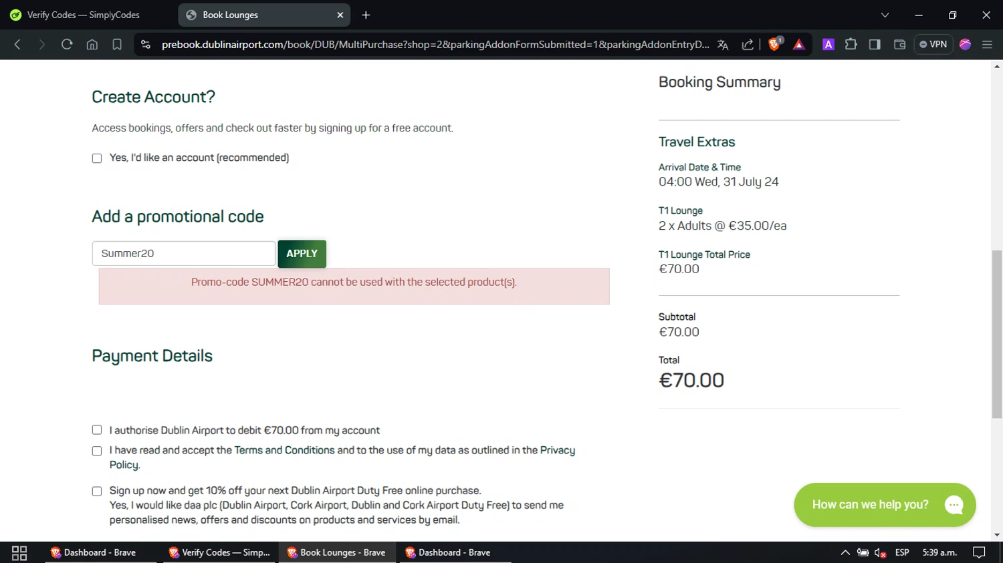View site information icon in address bar

[145, 45]
